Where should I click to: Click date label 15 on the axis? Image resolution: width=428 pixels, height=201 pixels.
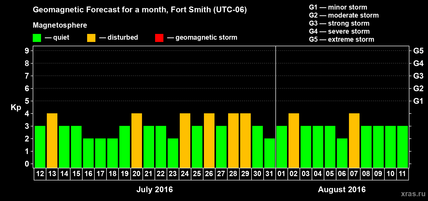tap(76, 174)
